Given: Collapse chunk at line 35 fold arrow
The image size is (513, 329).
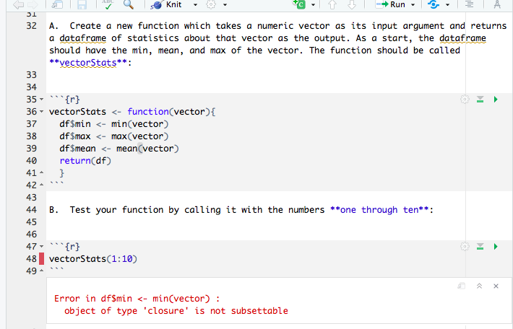Looking at the screenshot, I should (x=42, y=100).
